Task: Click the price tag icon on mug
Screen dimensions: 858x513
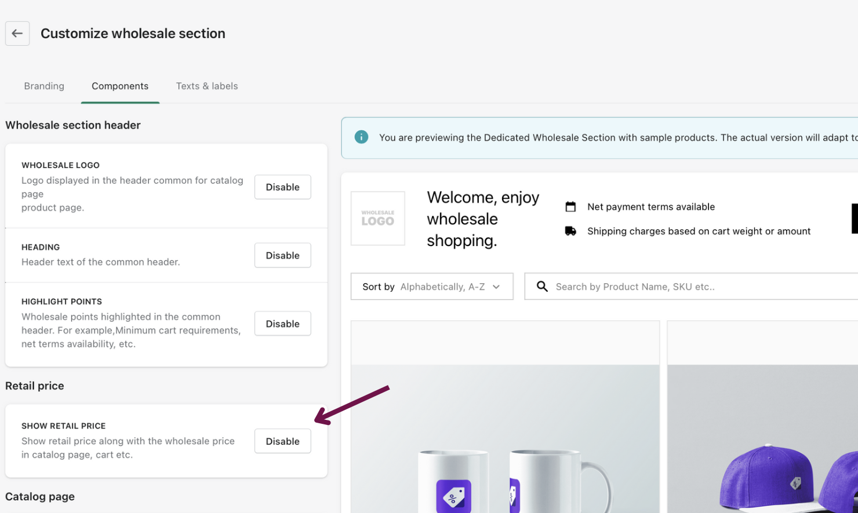Action: (453, 496)
